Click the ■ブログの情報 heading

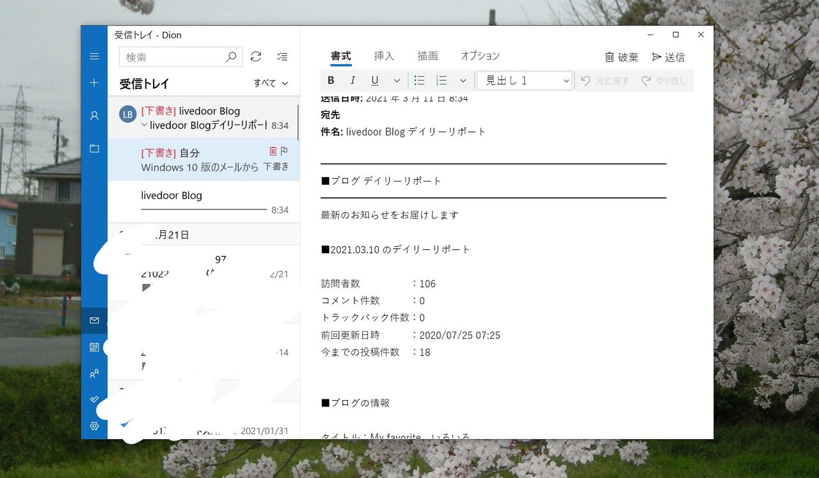(355, 403)
